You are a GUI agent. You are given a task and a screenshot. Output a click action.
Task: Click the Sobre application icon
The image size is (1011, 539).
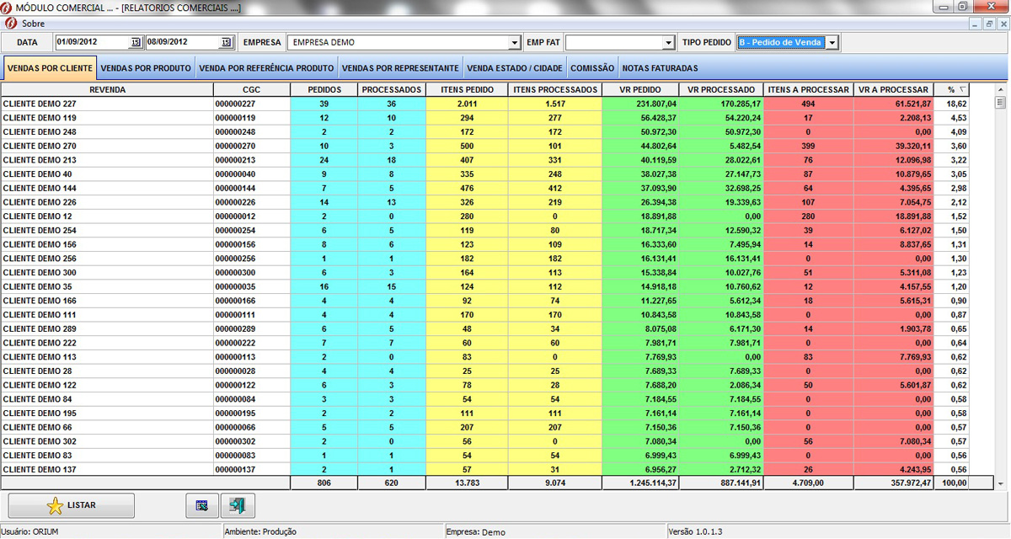(x=10, y=24)
